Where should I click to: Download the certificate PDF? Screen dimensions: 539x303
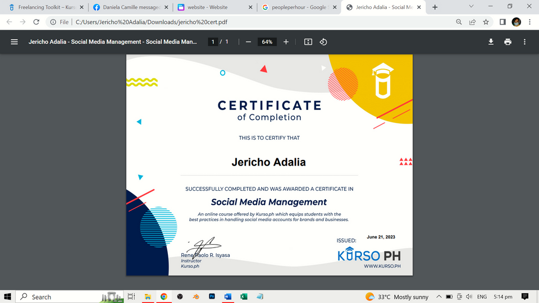coord(491,42)
